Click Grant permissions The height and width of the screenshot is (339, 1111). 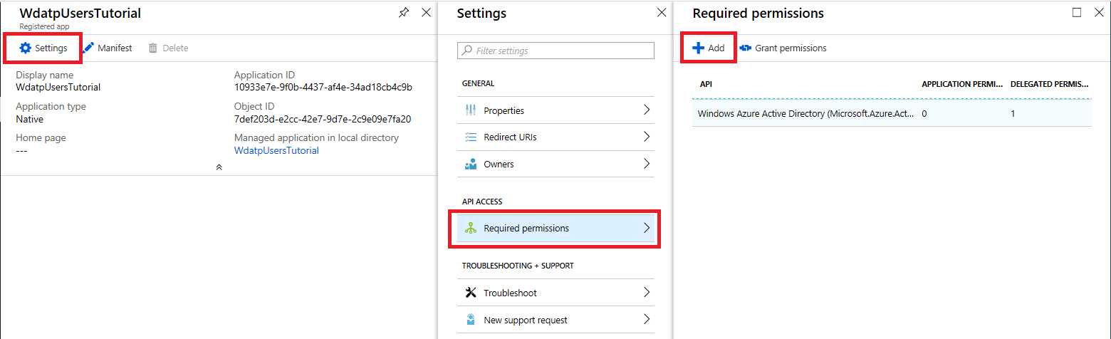(x=783, y=48)
